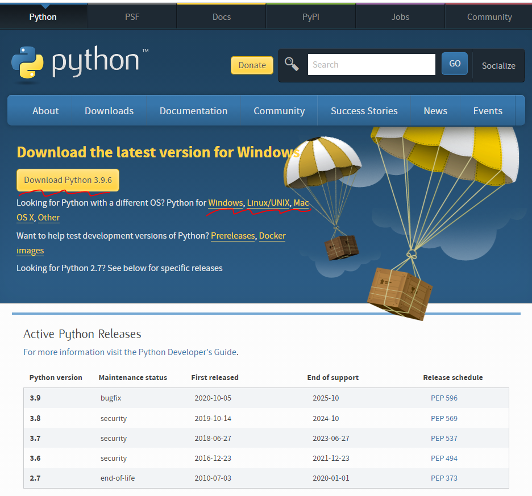Click the Download Python 3.9.6 button
The image size is (532, 496).
point(68,180)
